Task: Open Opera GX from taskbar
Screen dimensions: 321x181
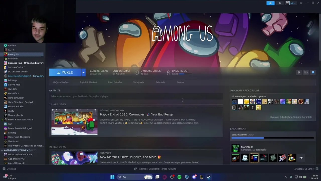Action: click(165, 177)
